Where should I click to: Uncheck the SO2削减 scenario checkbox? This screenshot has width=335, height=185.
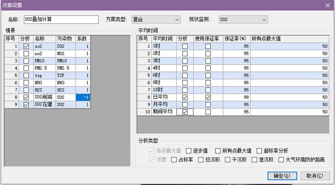point(26,97)
